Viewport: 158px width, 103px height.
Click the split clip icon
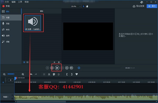coord(44,74)
